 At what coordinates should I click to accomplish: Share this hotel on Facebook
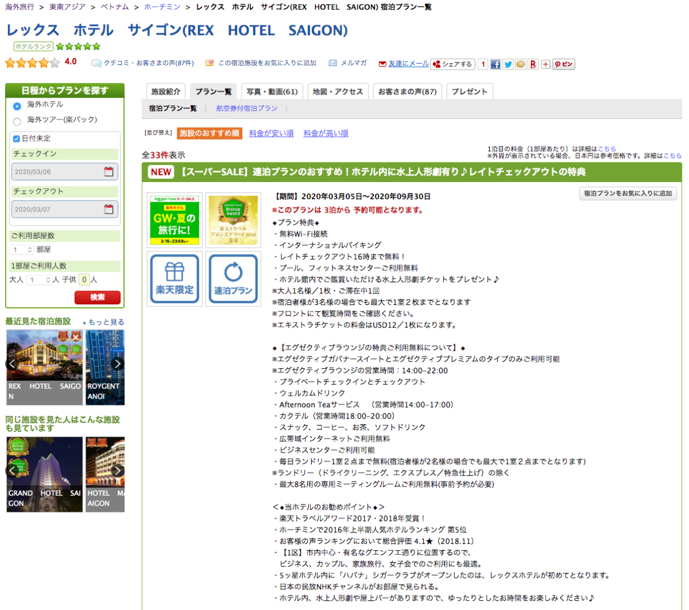click(x=495, y=64)
